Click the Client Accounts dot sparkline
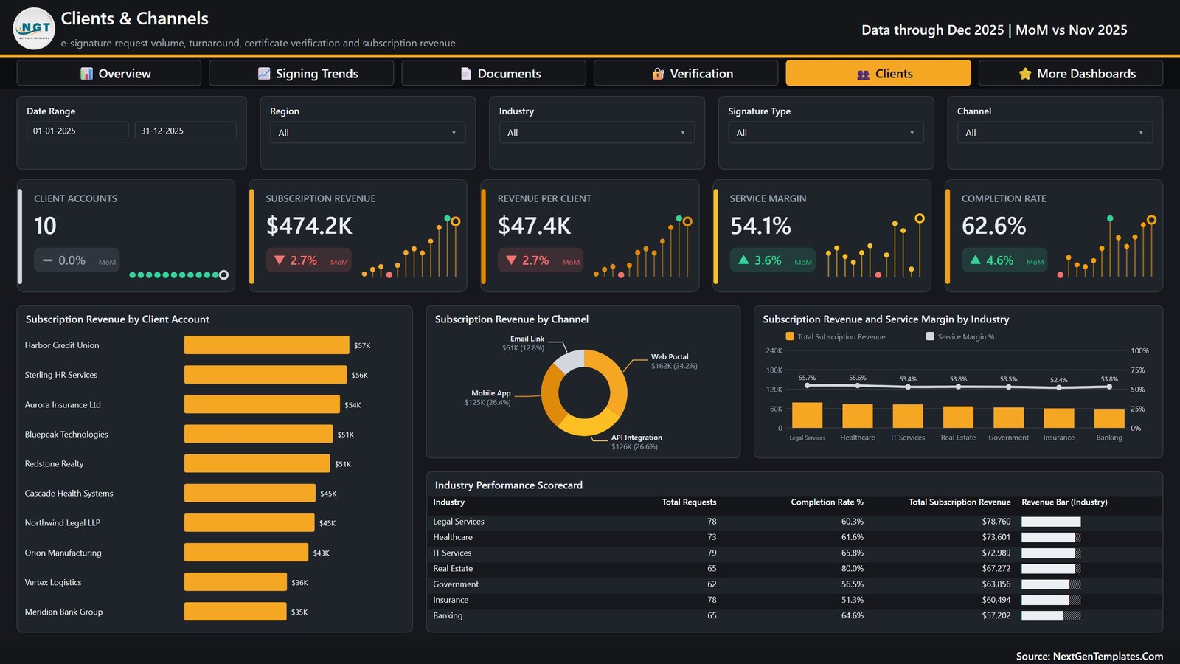The image size is (1180, 664). (178, 275)
